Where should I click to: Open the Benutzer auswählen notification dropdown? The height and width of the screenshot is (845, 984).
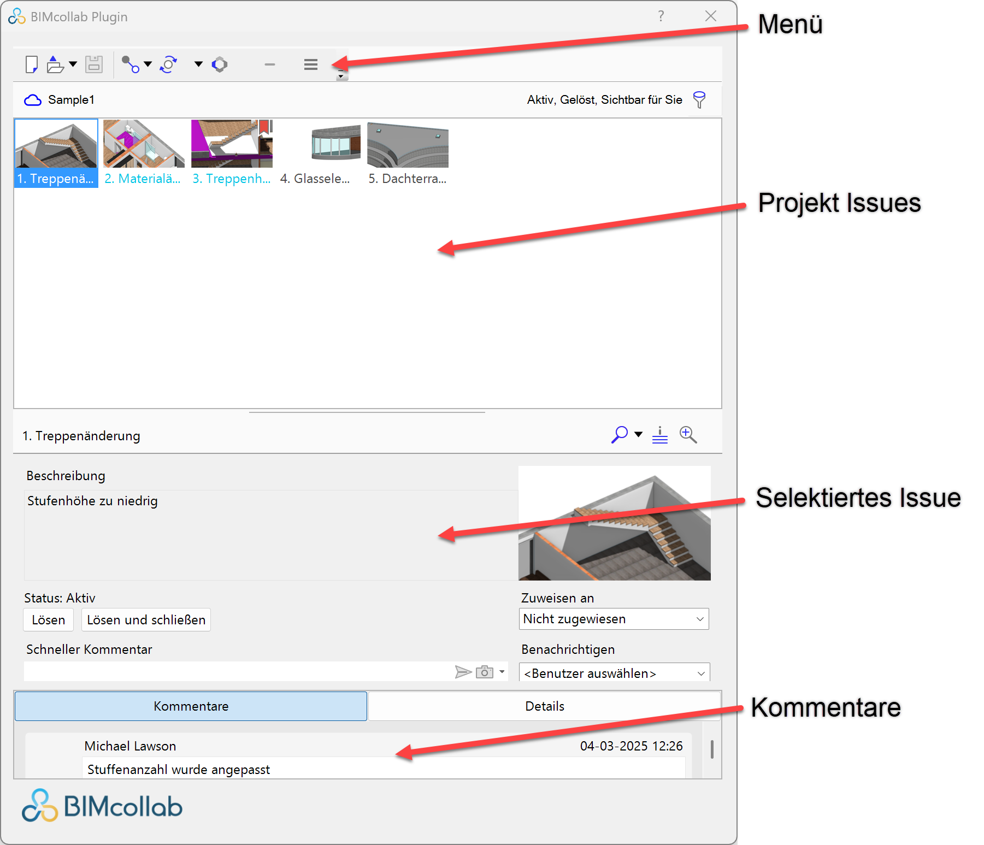[613, 673]
